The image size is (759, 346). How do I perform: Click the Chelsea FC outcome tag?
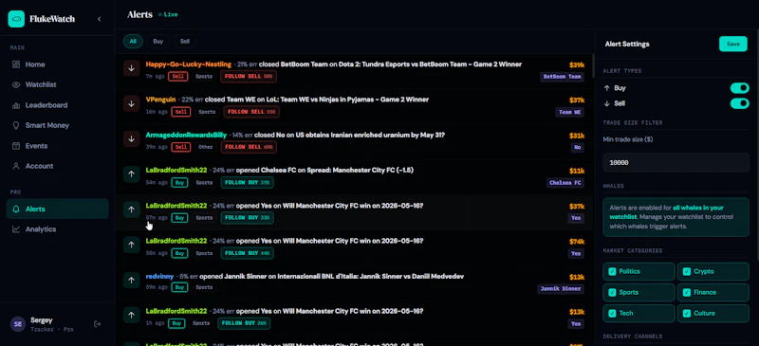click(565, 183)
